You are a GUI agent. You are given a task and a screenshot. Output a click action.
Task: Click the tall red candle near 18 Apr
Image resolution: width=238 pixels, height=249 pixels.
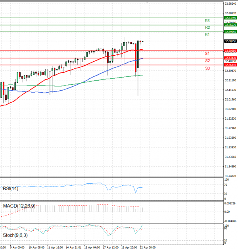tap(136, 58)
